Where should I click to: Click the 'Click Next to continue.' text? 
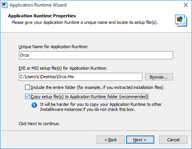[x=39, y=124]
